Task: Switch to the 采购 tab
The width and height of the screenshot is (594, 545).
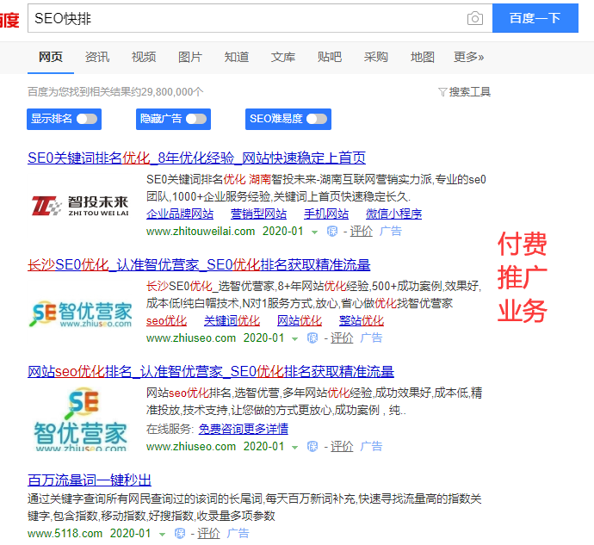Action: (x=376, y=57)
